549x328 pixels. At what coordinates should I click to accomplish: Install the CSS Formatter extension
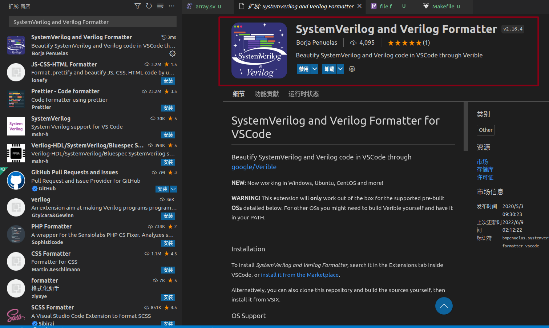(168, 270)
